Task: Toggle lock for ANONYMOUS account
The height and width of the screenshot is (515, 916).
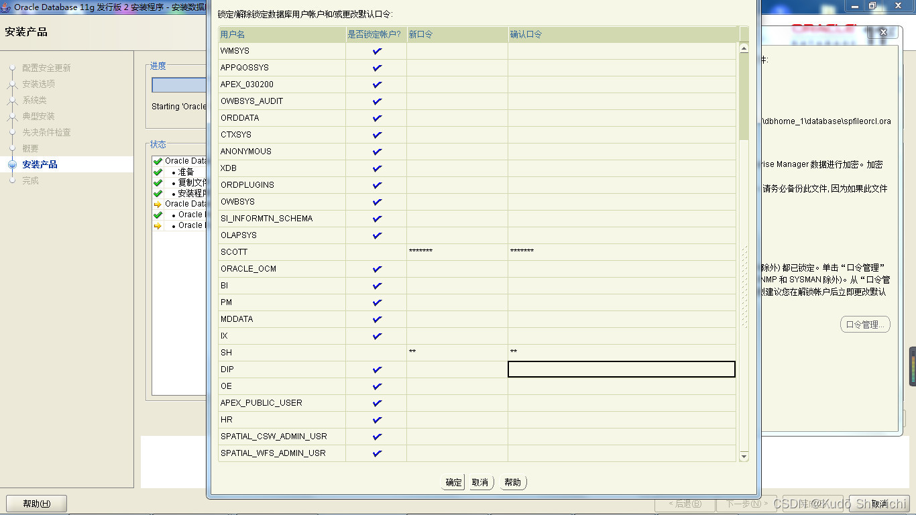Action: [377, 152]
